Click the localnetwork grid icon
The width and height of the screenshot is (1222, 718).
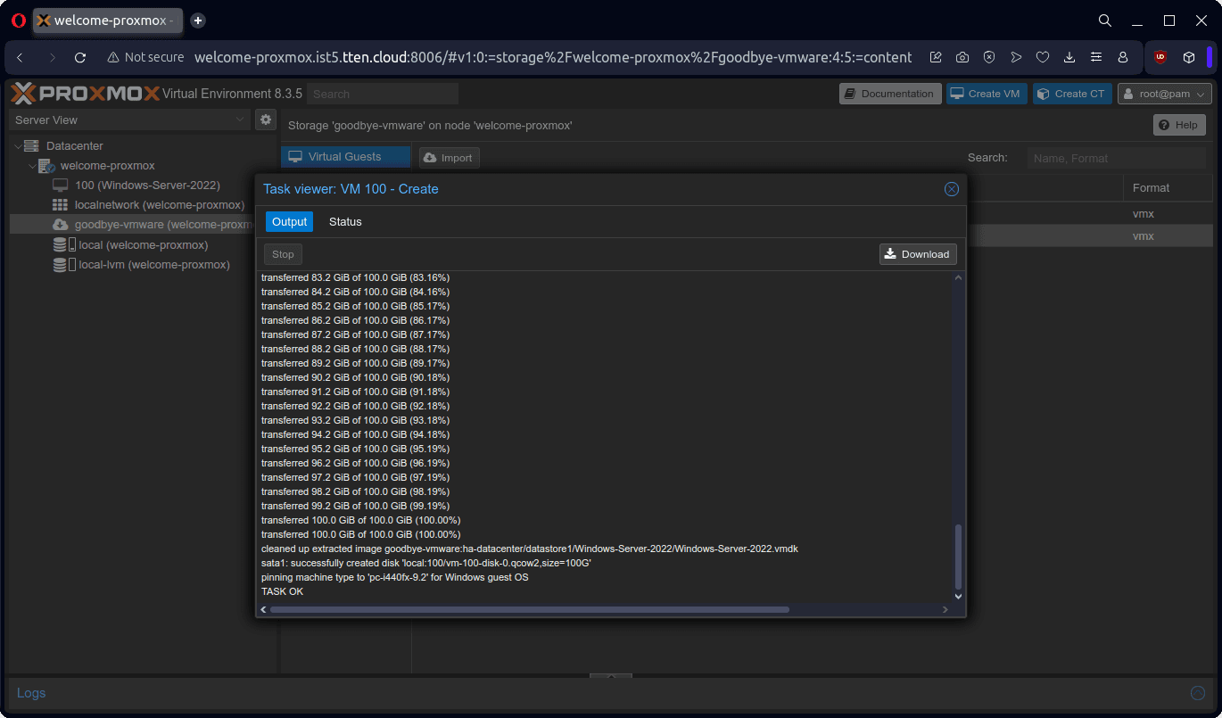coord(61,205)
